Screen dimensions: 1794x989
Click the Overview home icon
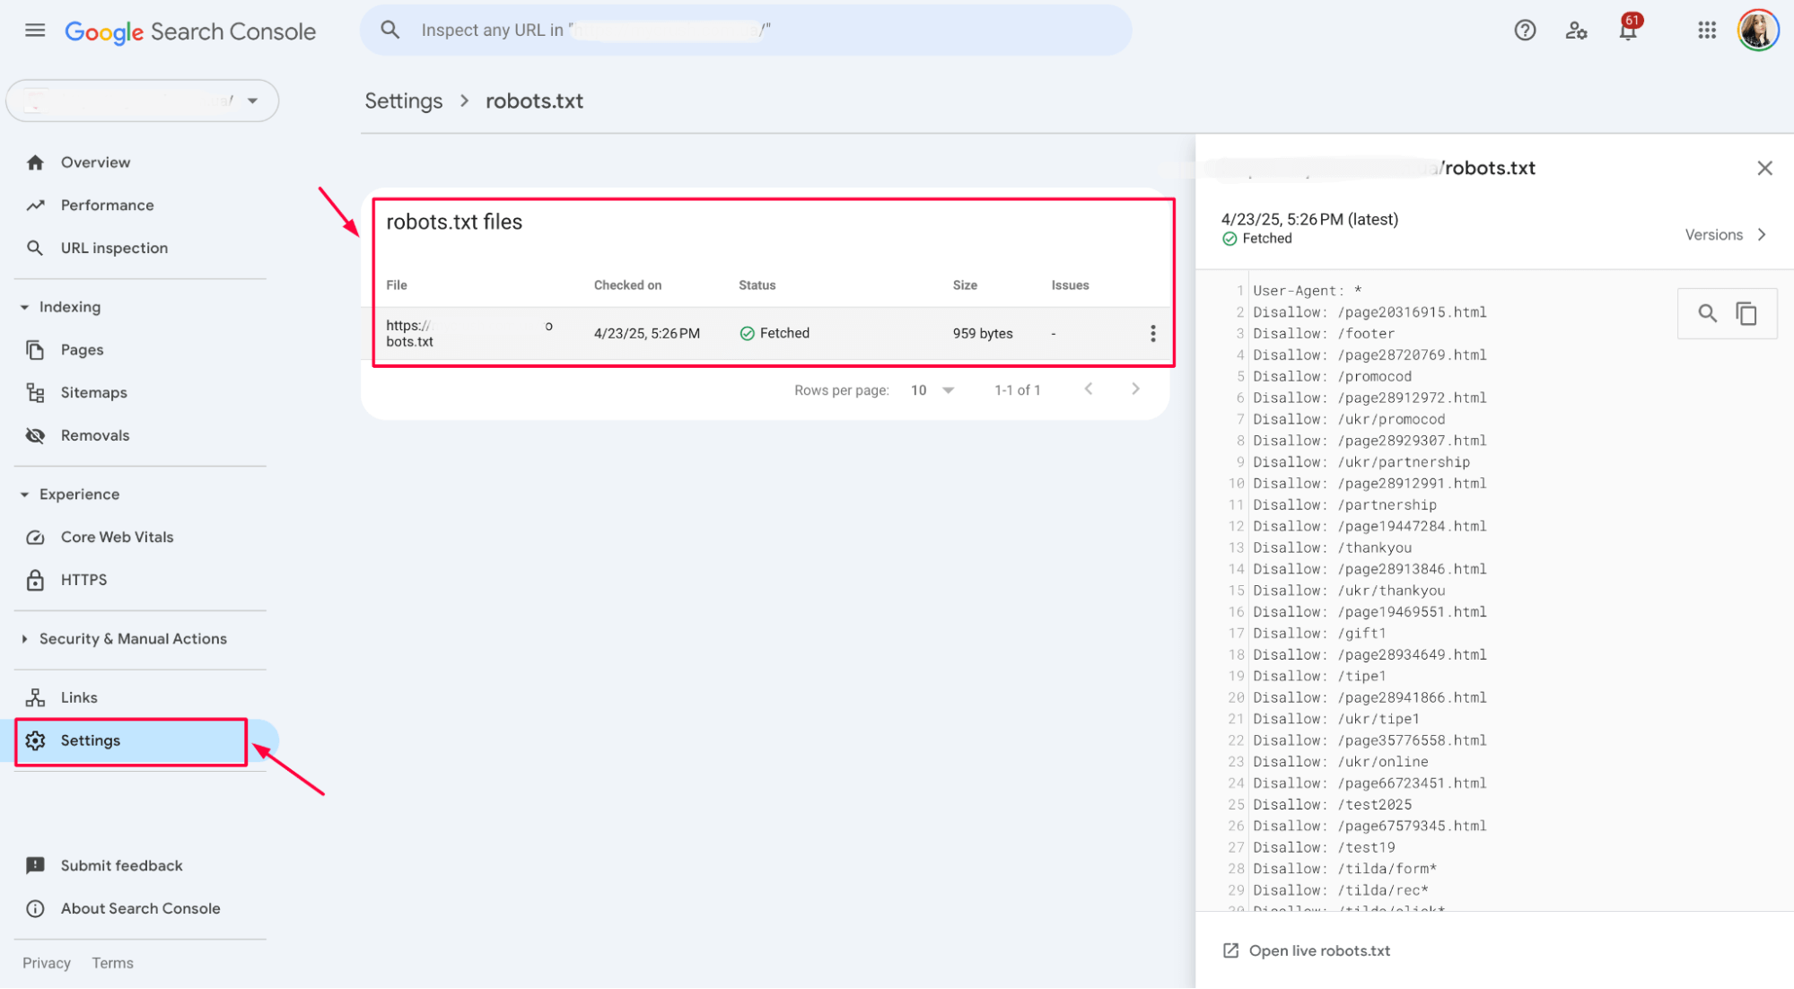click(x=35, y=162)
